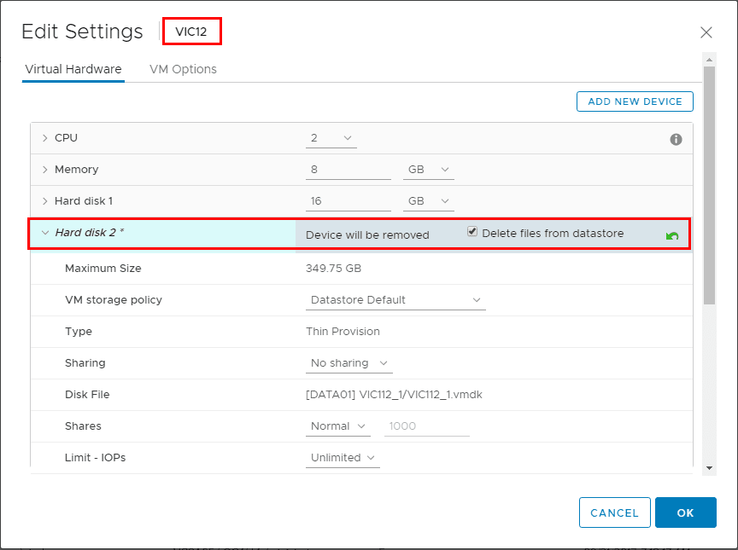Expand the Memory section
Screen dimensions: 738x550
click(x=44, y=170)
